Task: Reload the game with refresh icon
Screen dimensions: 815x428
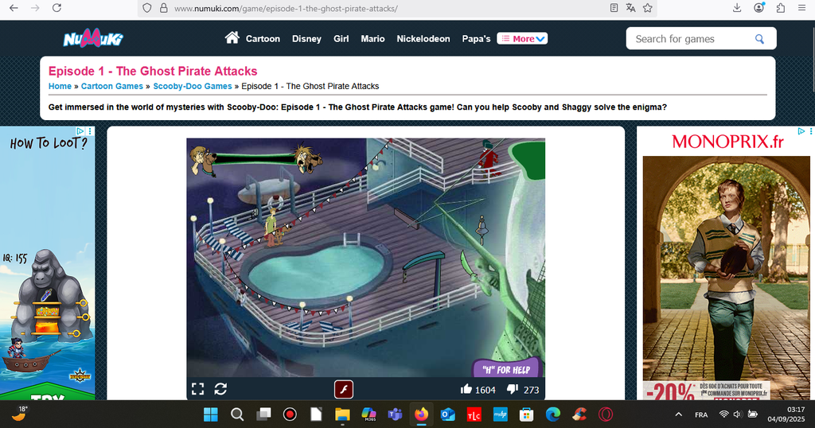Action: click(220, 389)
